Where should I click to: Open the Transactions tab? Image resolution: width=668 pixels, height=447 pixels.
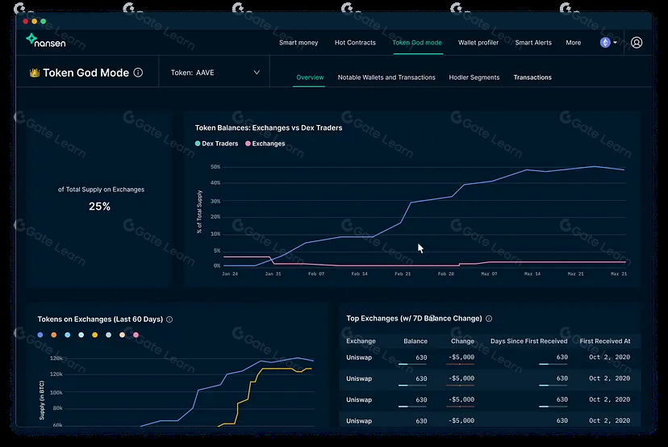coord(532,77)
